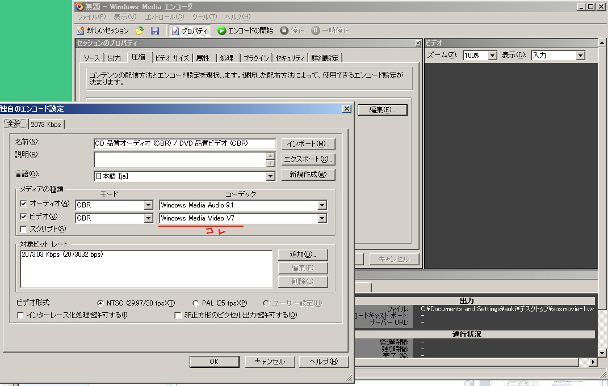Switch to the Video Size (ビデオ サイズ) tab
Image resolution: width=608 pixels, height=386 pixels.
point(172,58)
